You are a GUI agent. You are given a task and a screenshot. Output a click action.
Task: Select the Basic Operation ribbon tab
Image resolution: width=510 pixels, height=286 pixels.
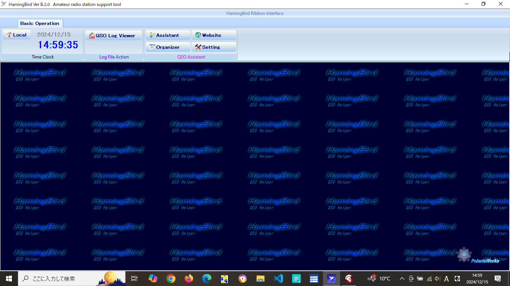40,23
